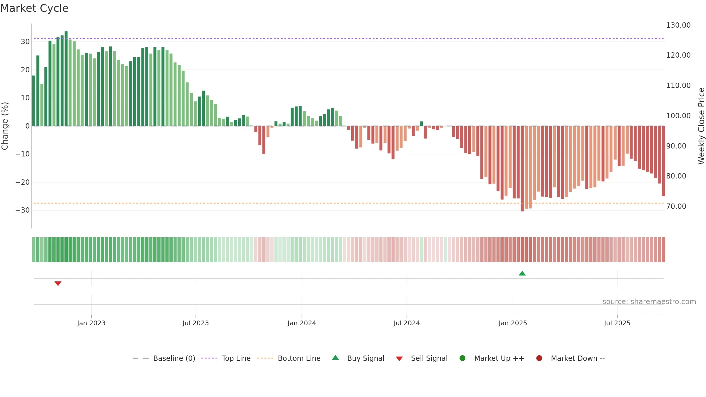Toggle the Market Up ++ legend entry
The width and height of the screenshot is (706, 397).
coord(492,358)
